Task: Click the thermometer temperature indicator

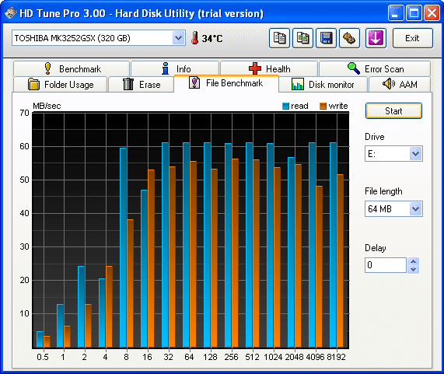Action: pos(207,38)
